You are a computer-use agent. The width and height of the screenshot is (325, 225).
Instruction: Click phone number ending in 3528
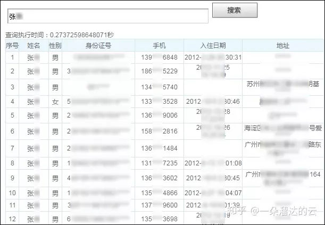(159, 102)
